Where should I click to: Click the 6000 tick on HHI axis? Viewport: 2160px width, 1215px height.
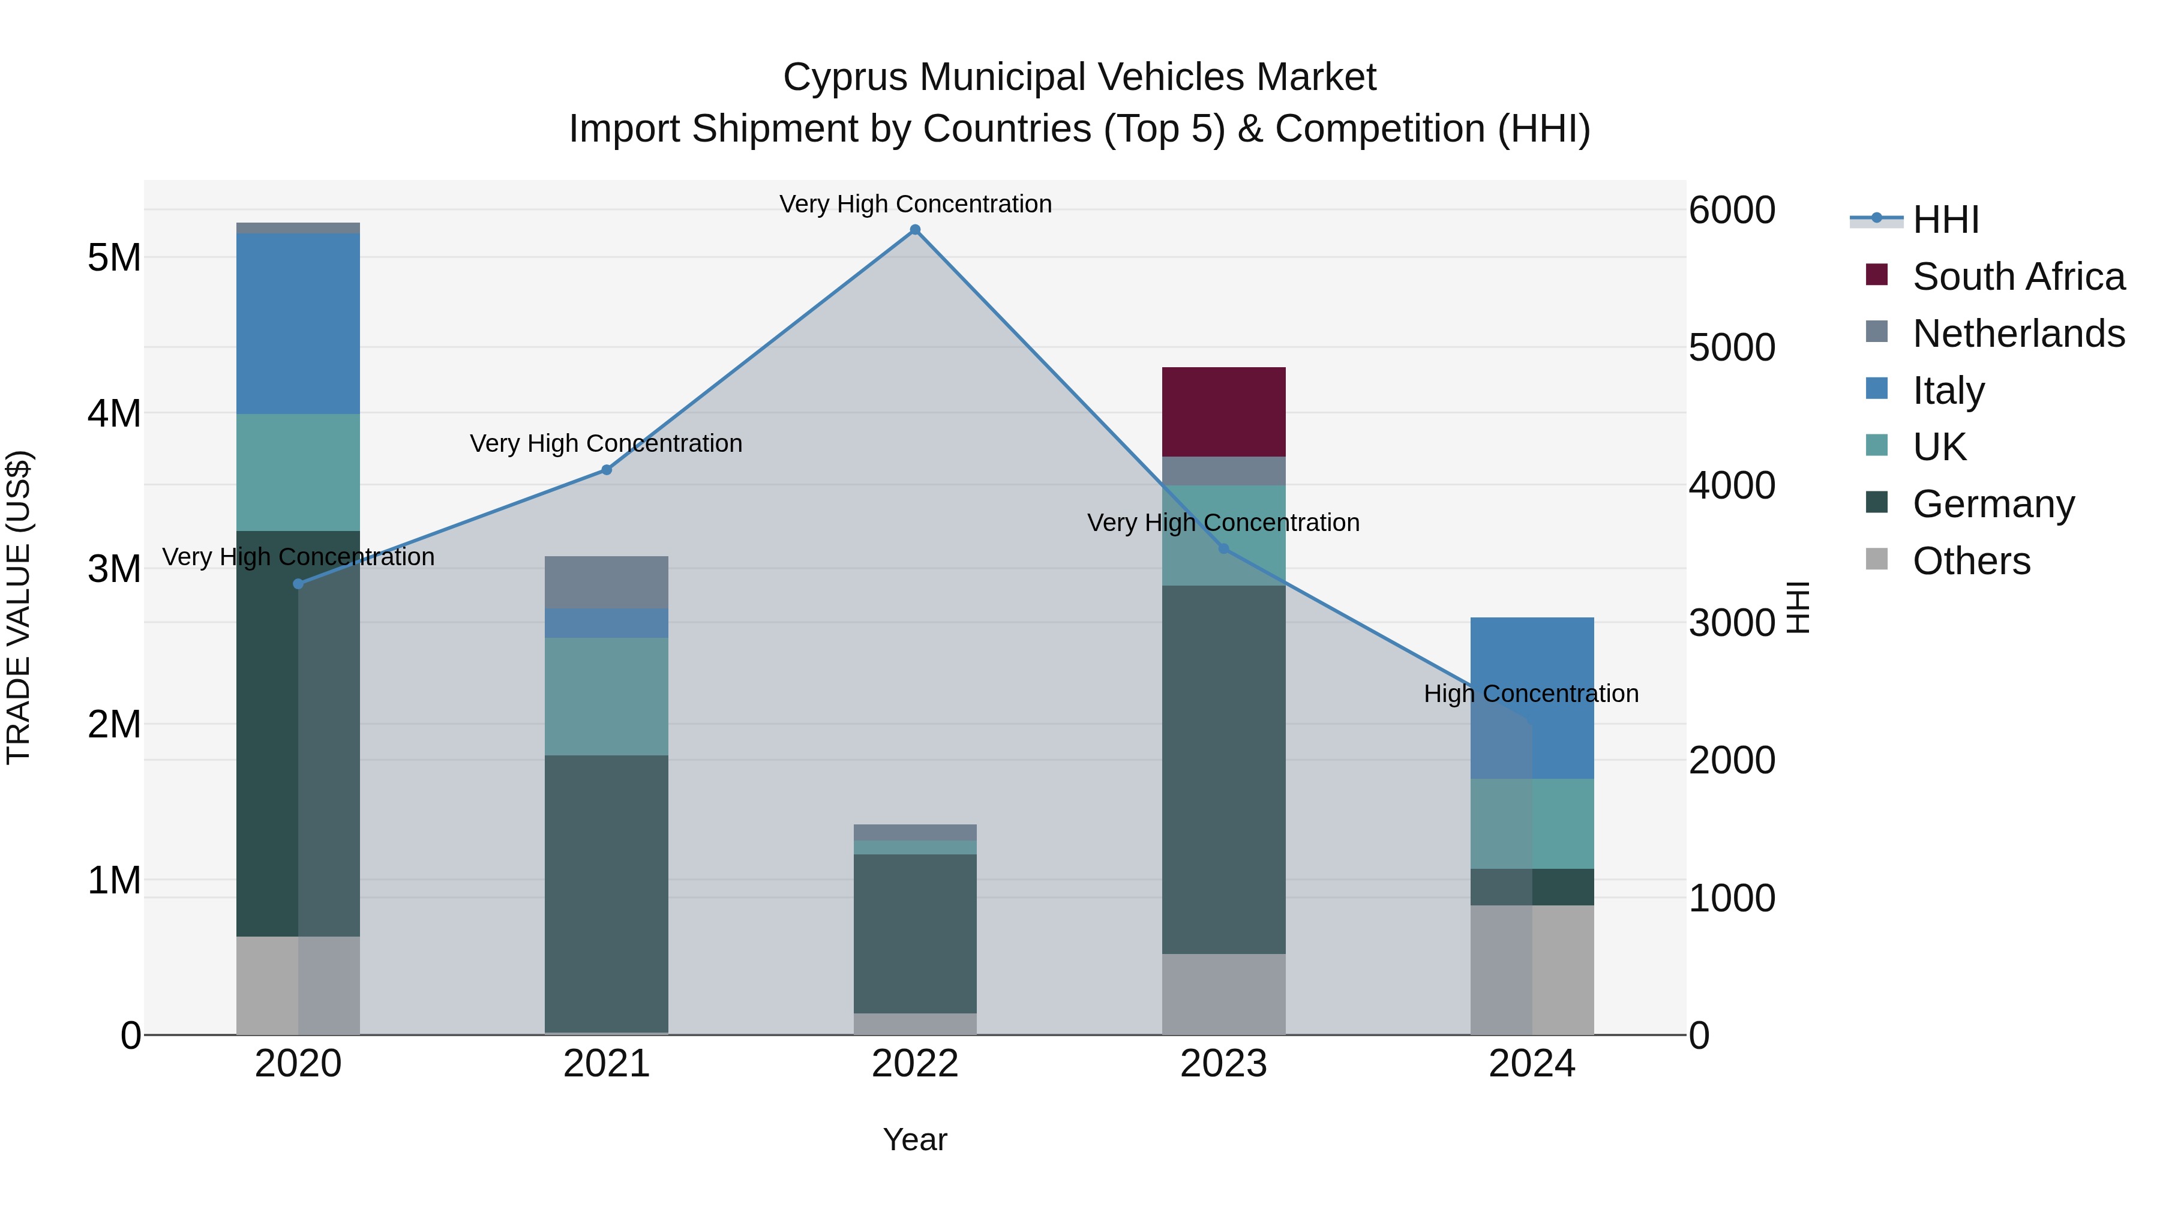pos(1732,209)
